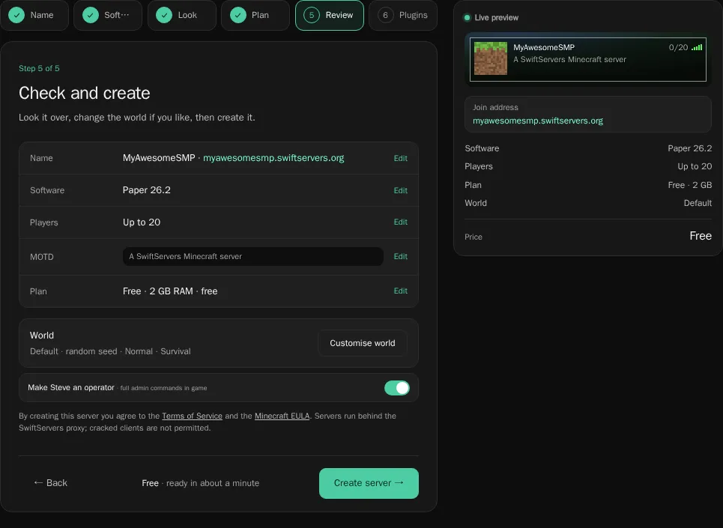Click 'Up to 20' value in preview panel

[x=695, y=166]
